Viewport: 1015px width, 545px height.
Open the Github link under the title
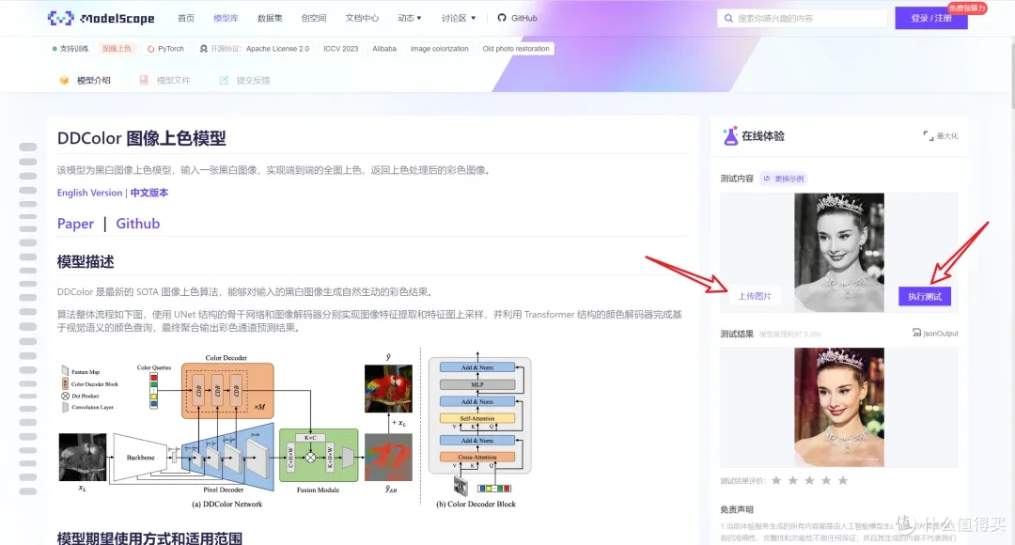(138, 224)
